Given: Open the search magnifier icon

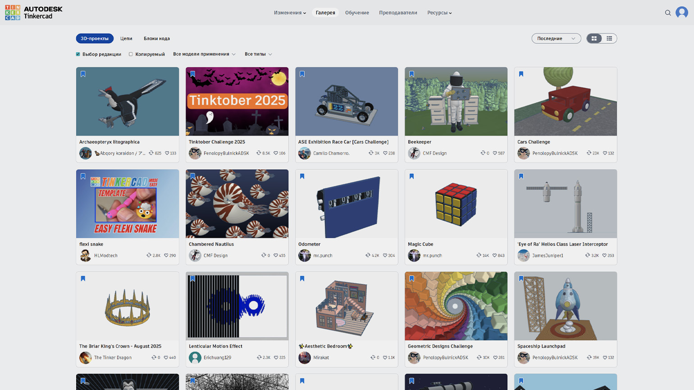Looking at the screenshot, I should [x=668, y=13].
